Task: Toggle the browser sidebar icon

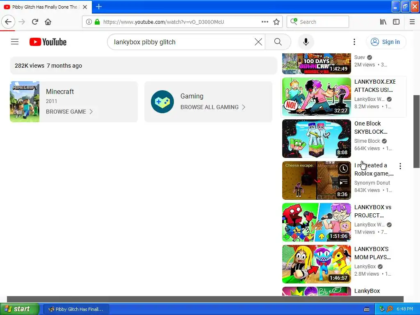Action: (x=396, y=22)
